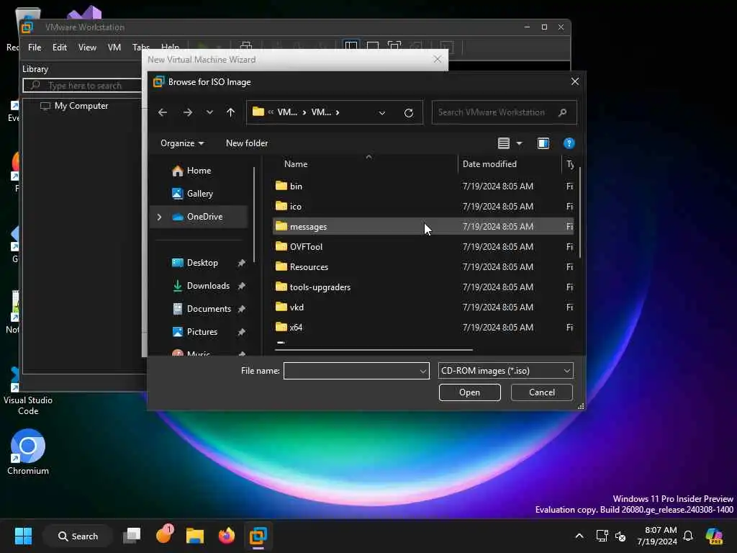Screen dimensions: 737x553
Task: Open the recent locations chevron
Action: point(209,112)
